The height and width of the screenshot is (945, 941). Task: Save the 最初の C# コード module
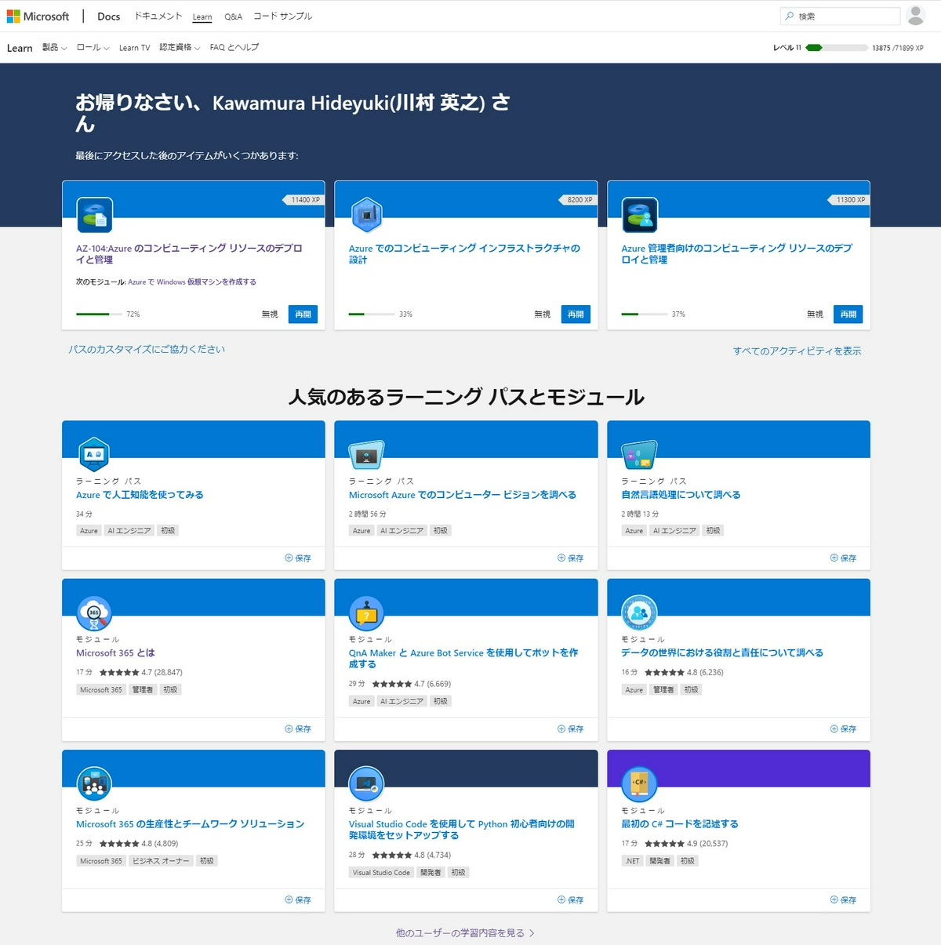(x=843, y=900)
